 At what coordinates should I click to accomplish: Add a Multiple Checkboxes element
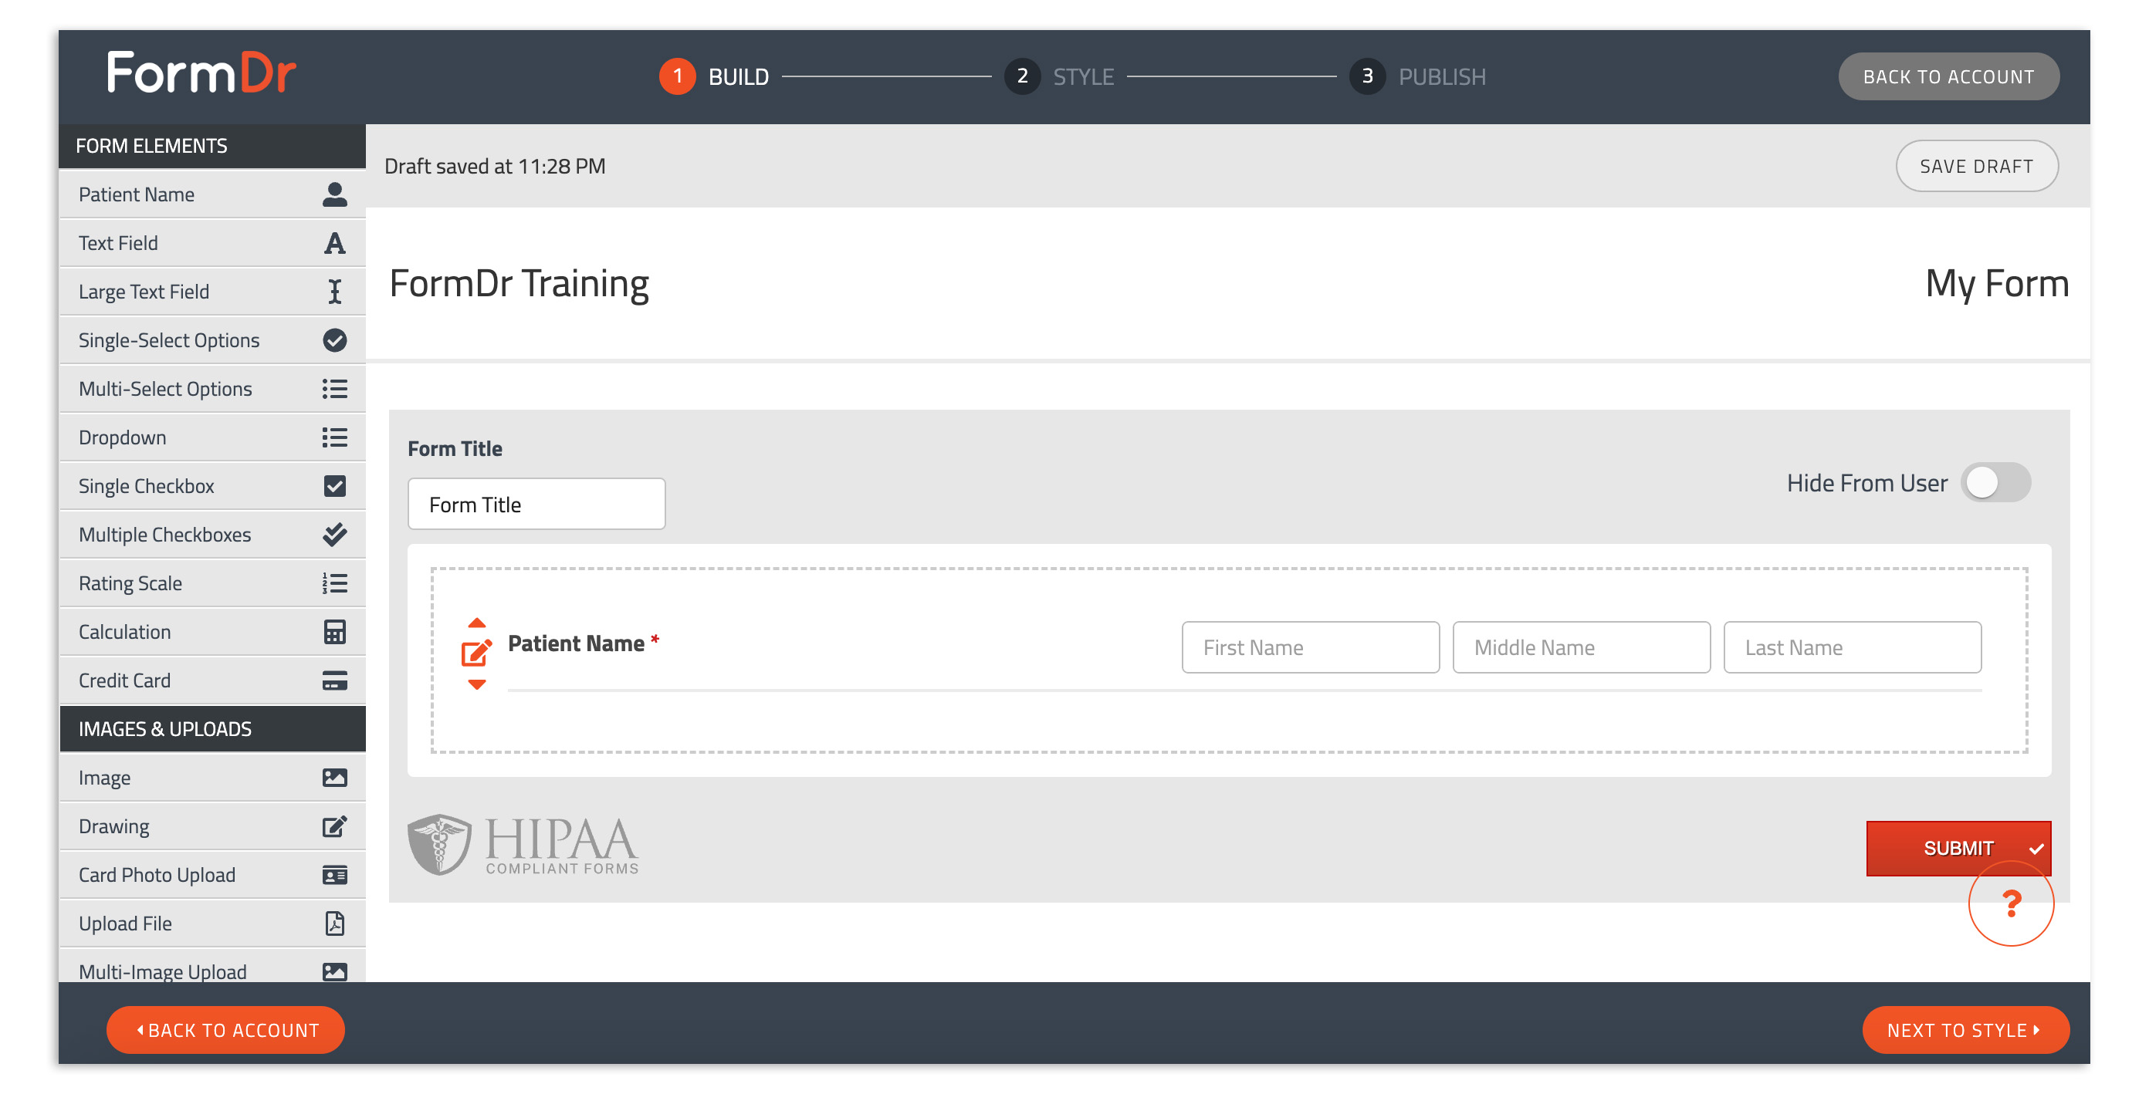(213, 535)
